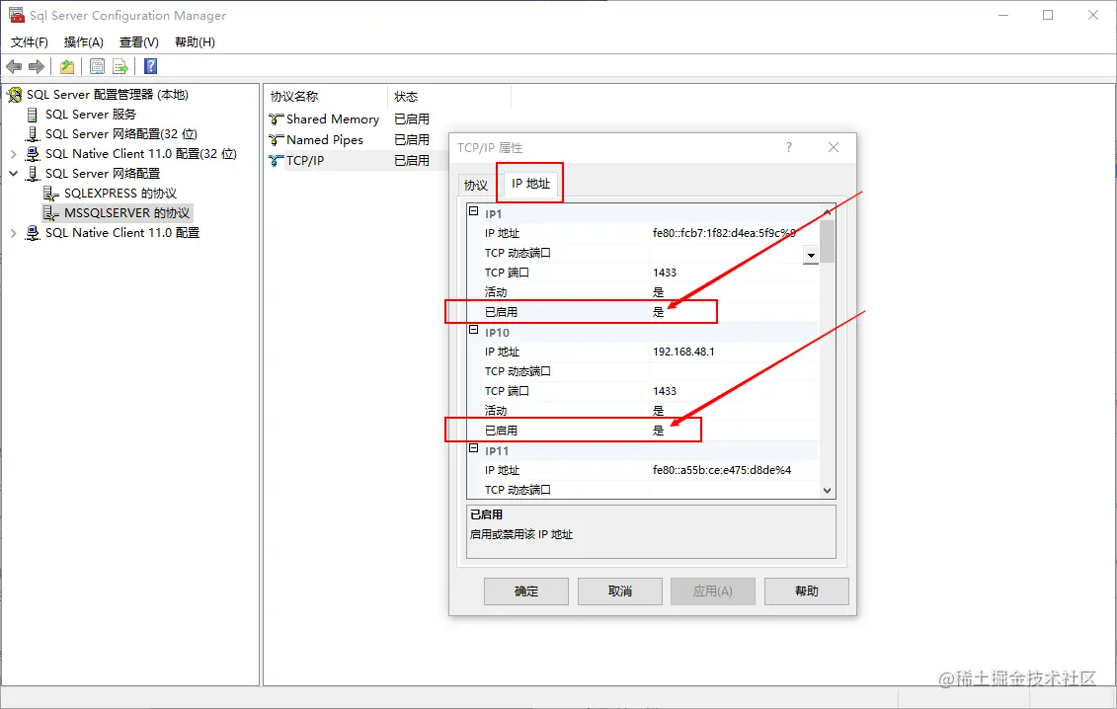Screen dimensions: 1117x709
Task: Select the SQL Server 服务 tree item
Action: tap(91, 114)
